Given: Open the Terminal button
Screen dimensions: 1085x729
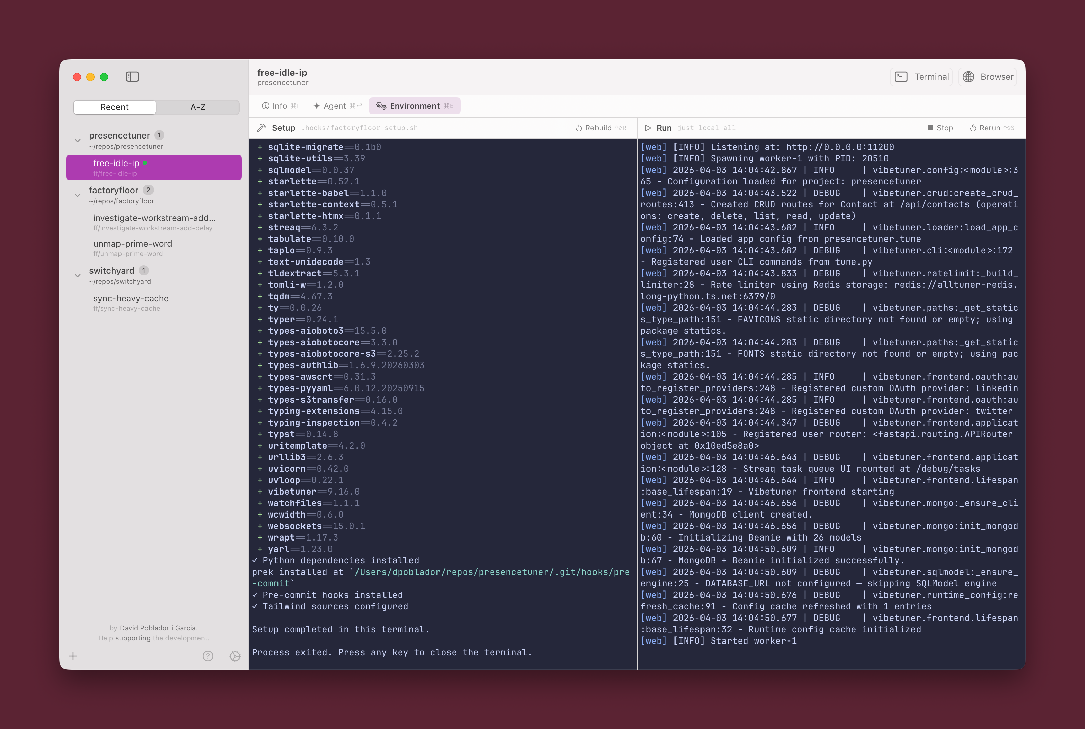Looking at the screenshot, I should pos(922,77).
